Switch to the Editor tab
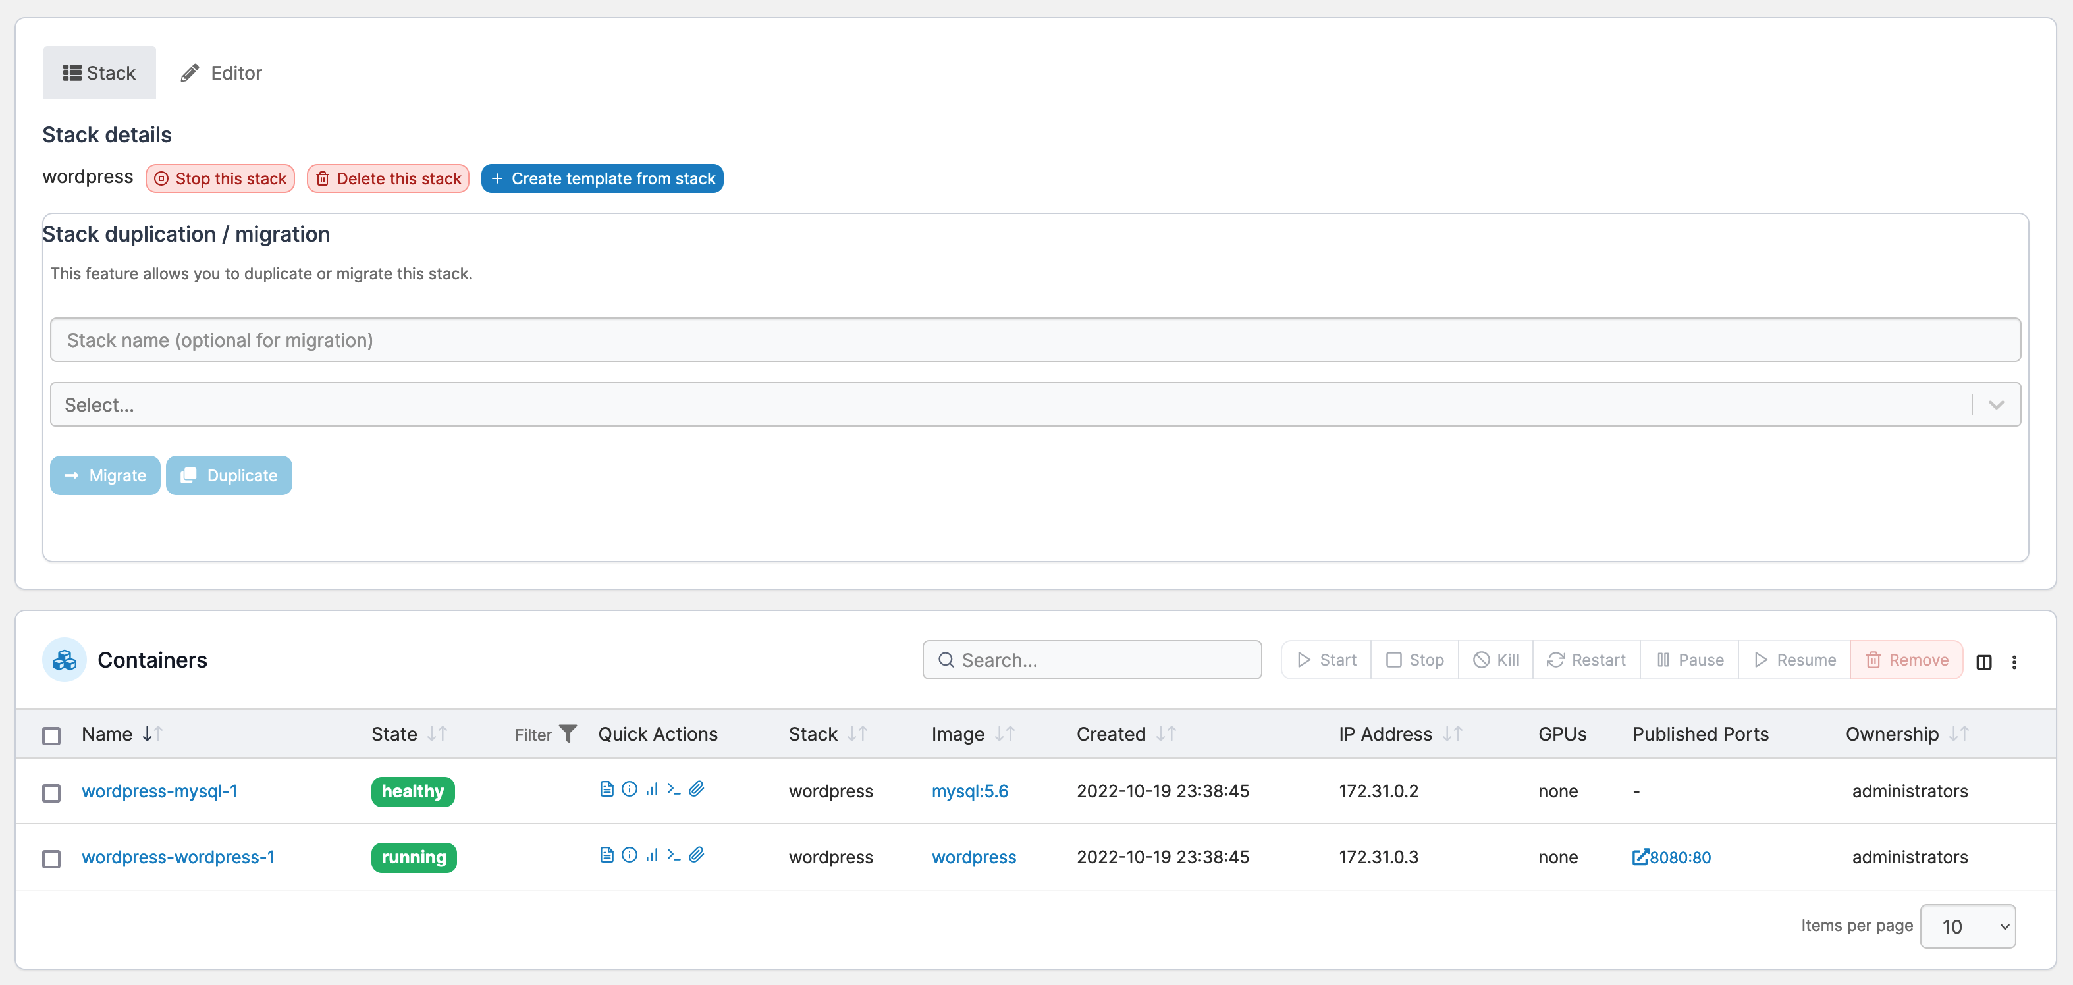This screenshot has height=985, width=2073. [221, 72]
